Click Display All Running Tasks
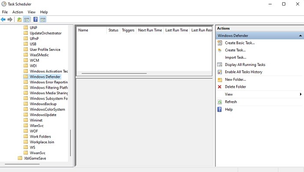The height and width of the screenshot is (172, 304). [245, 65]
